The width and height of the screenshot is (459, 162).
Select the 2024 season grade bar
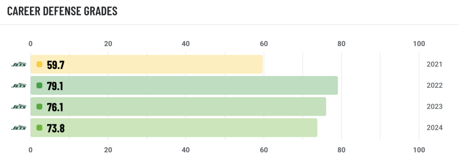coord(174,128)
